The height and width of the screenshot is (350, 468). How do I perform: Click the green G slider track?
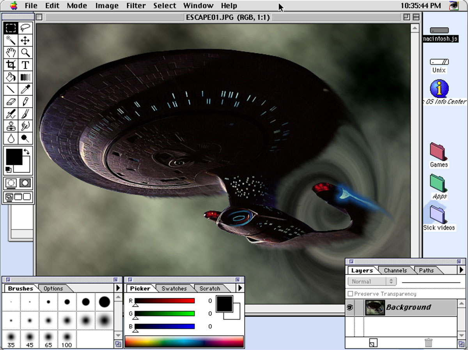[165, 313]
